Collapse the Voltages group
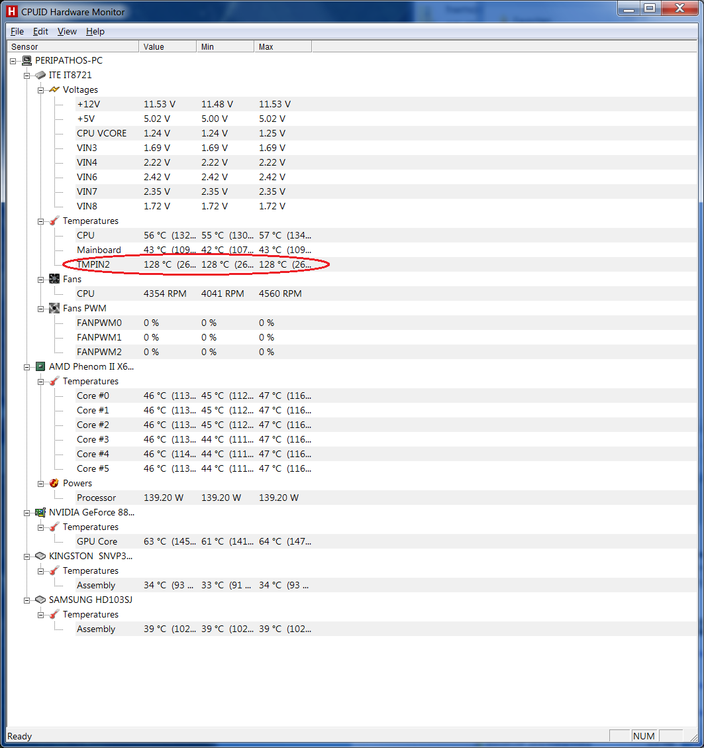This screenshot has width=704, height=748. tap(41, 90)
